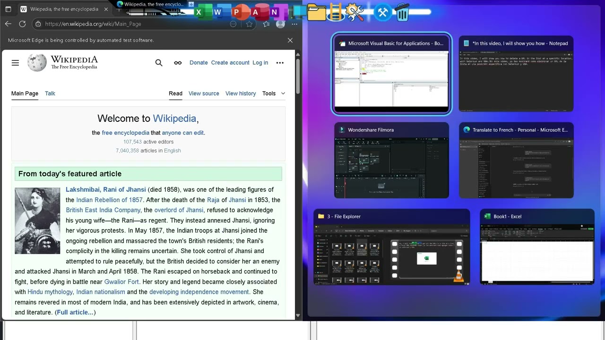The width and height of the screenshot is (605, 340).
Task: Click the ladder icon in the dock
Action: click(x=335, y=12)
